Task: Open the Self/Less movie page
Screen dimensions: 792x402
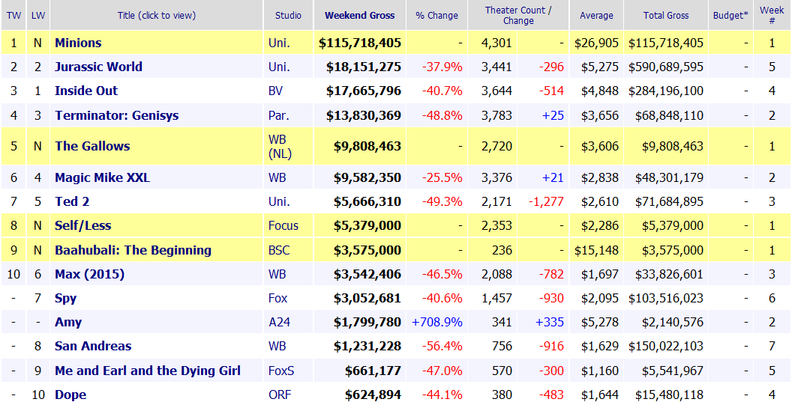Action: [x=82, y=225]
